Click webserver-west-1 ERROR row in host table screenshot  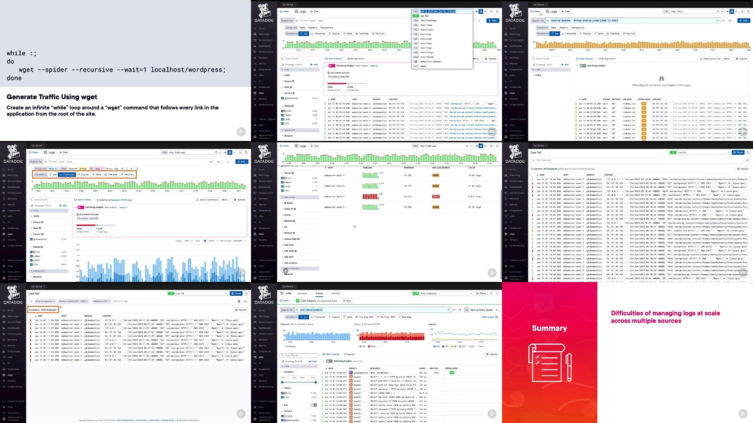pyautogui.click(x=410, y=196)
